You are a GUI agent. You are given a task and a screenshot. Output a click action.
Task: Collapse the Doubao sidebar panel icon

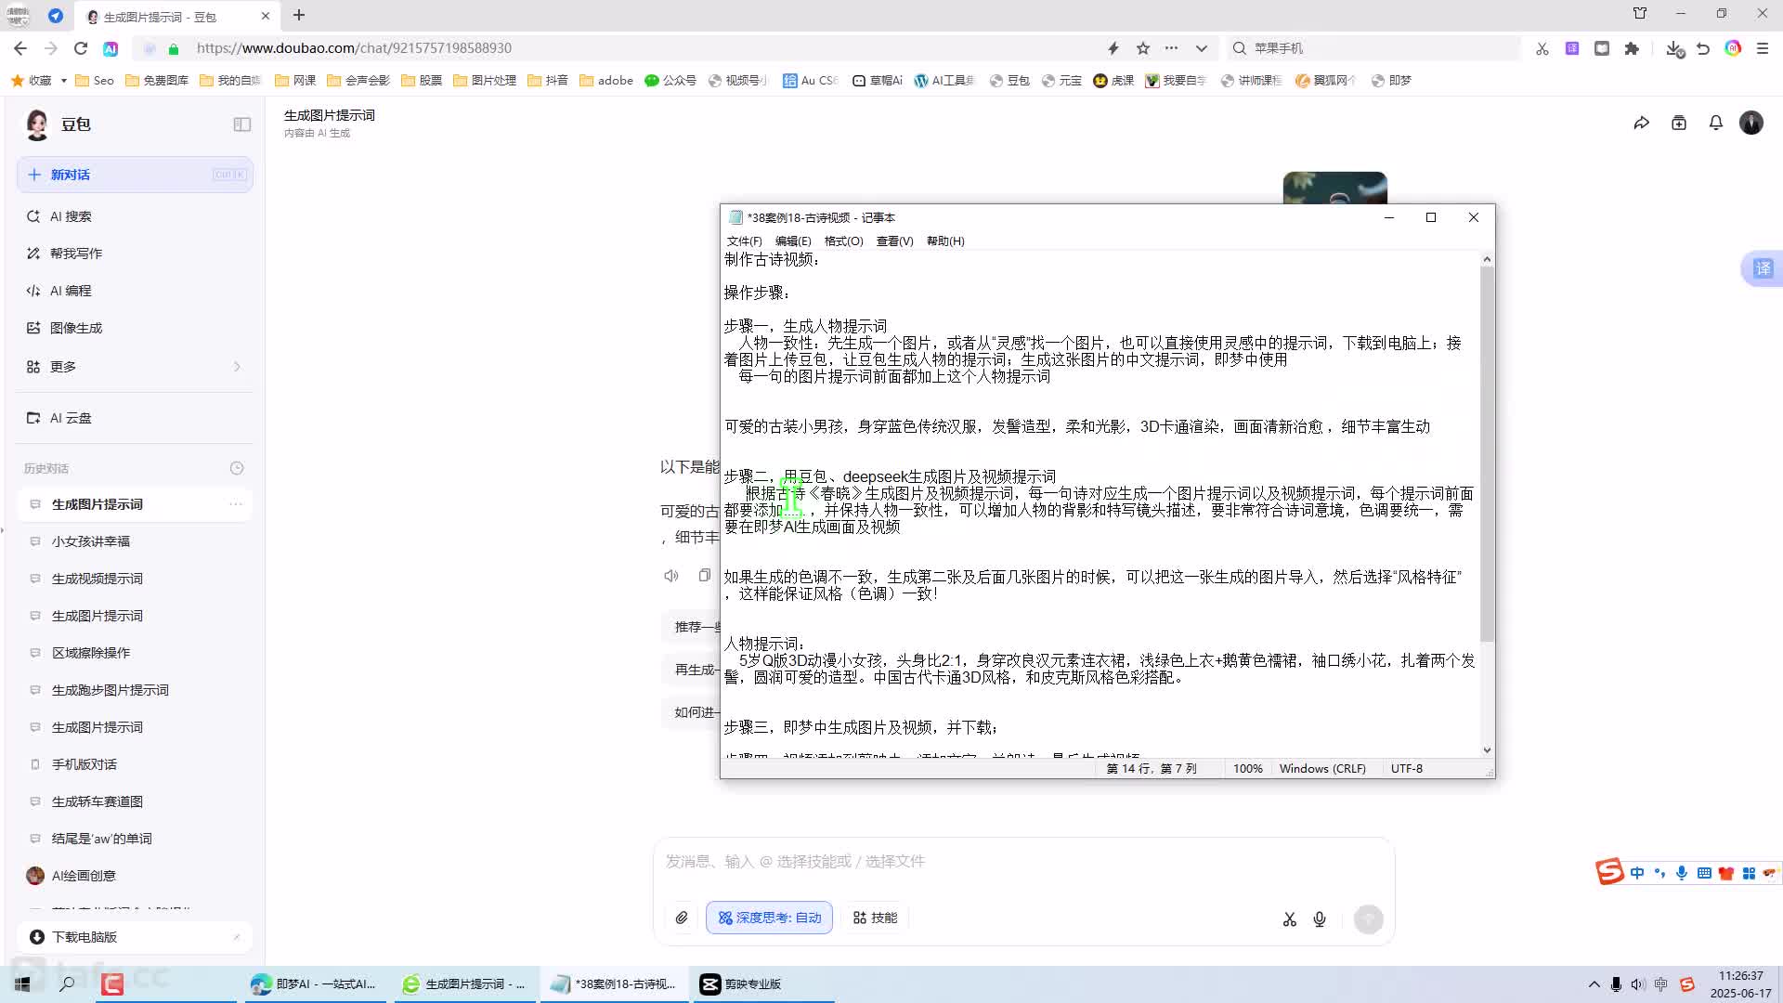(242, 124)
